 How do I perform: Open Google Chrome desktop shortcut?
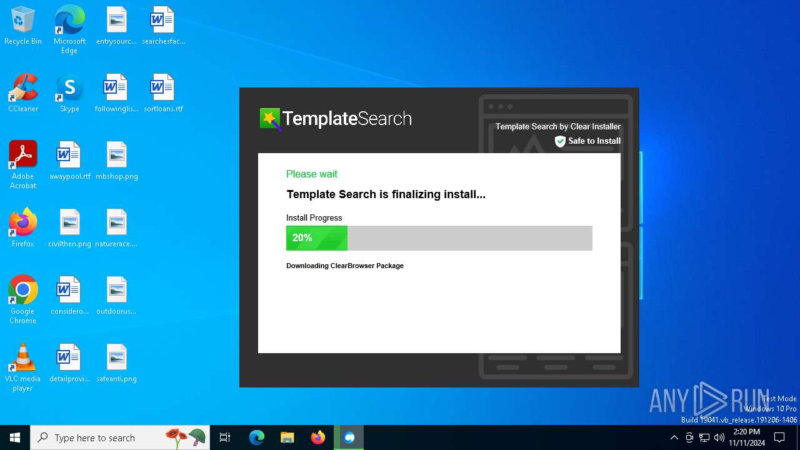tap(23, 300)
